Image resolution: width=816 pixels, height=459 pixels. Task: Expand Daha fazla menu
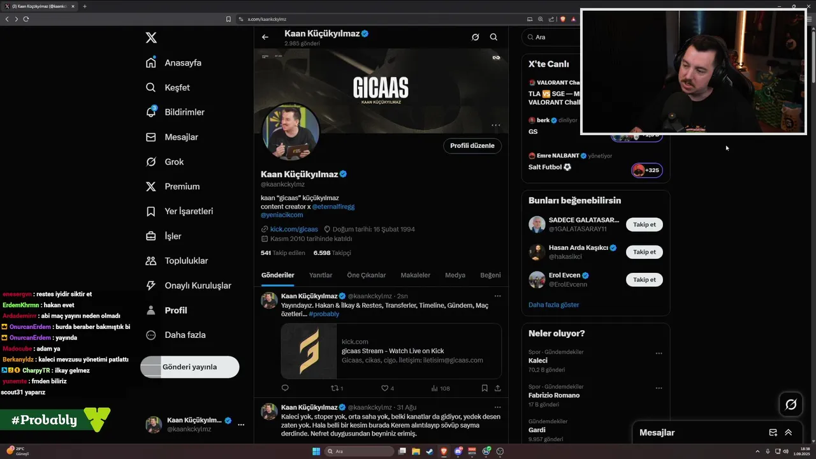tap(176, 335)
